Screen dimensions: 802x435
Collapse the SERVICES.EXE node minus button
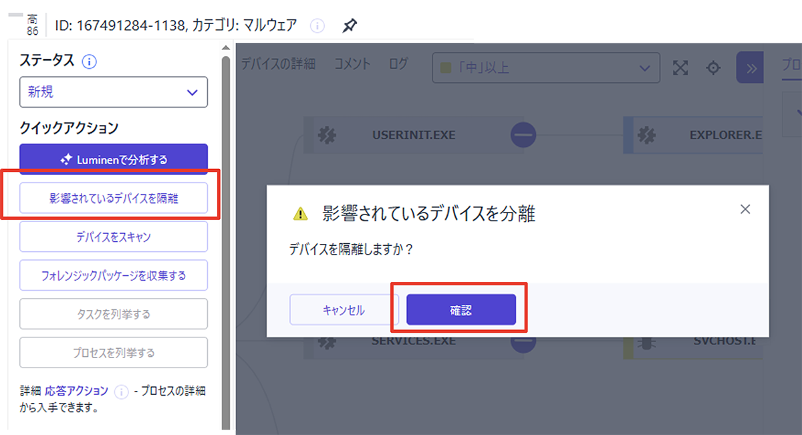(523, 341)
